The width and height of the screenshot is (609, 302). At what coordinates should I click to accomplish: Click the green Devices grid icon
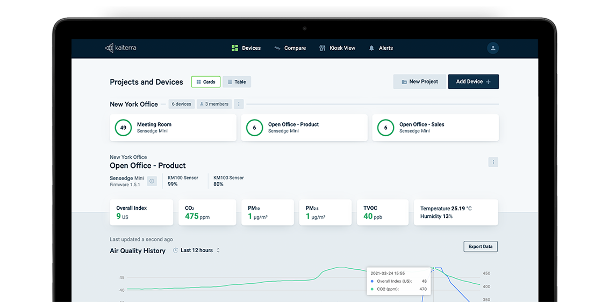[x=234, y=48]
